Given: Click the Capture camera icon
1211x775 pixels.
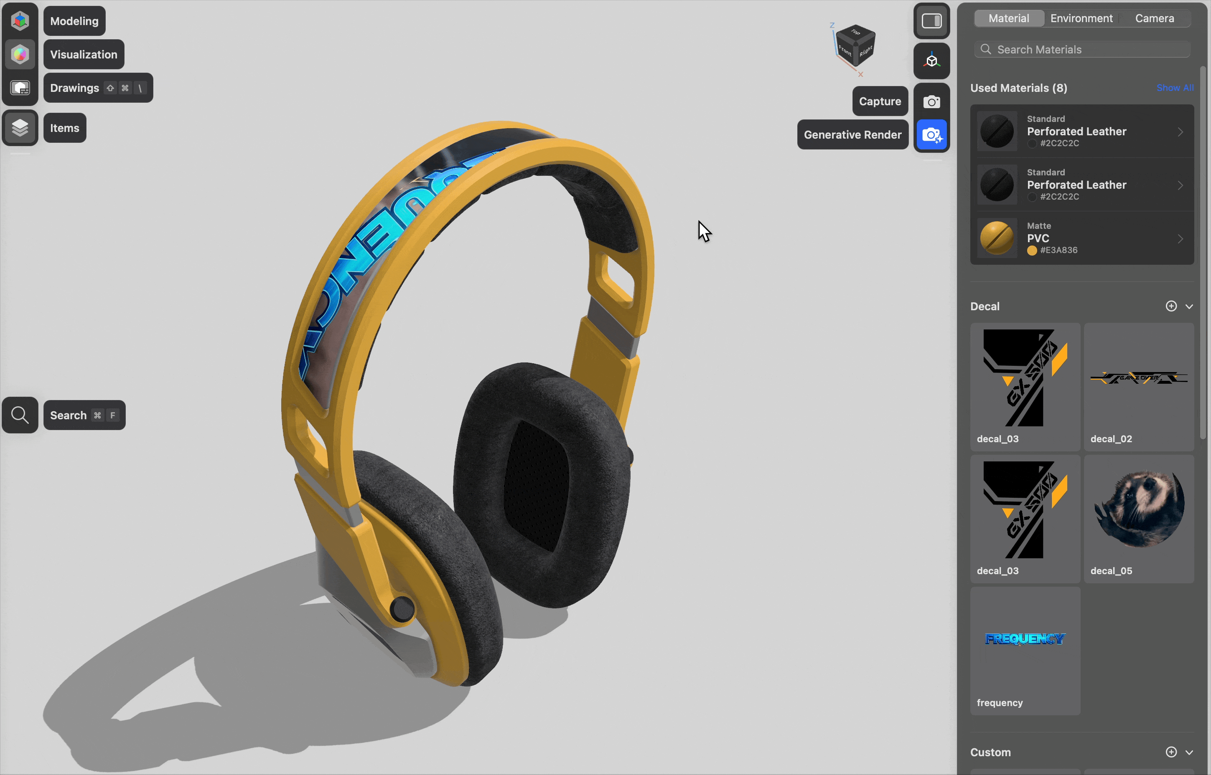Looking at the screenshot, I should 931,101.
